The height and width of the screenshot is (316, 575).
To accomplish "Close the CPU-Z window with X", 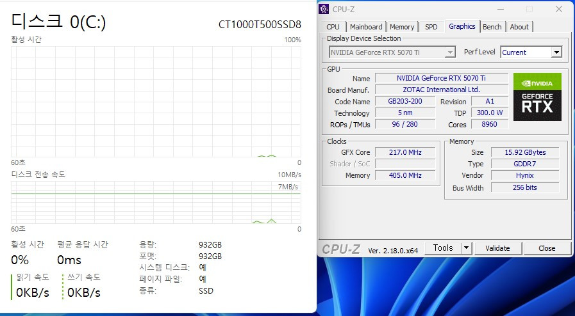I will (559, 9).
